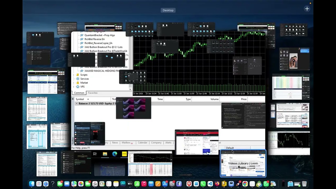Sort trades by Price column header
Viewport: 336px width, 189px height.
[x=244, y=99]
